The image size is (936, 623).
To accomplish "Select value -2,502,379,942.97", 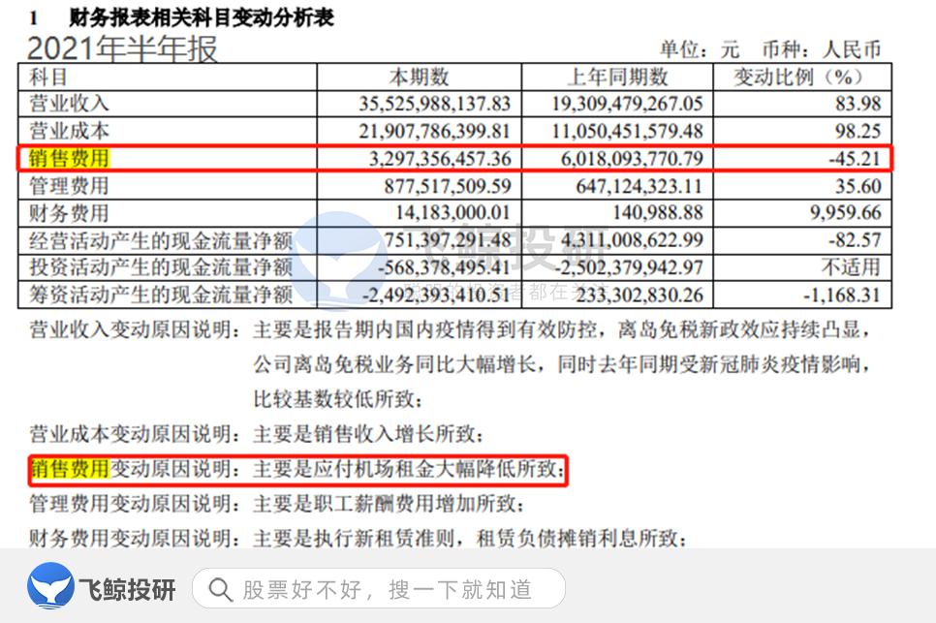I will click(629, 268).
